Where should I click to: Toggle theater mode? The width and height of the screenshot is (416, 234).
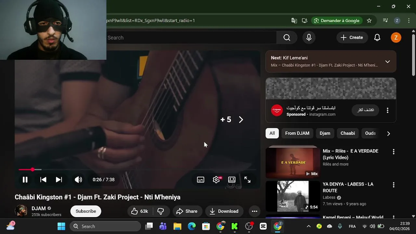232,179
